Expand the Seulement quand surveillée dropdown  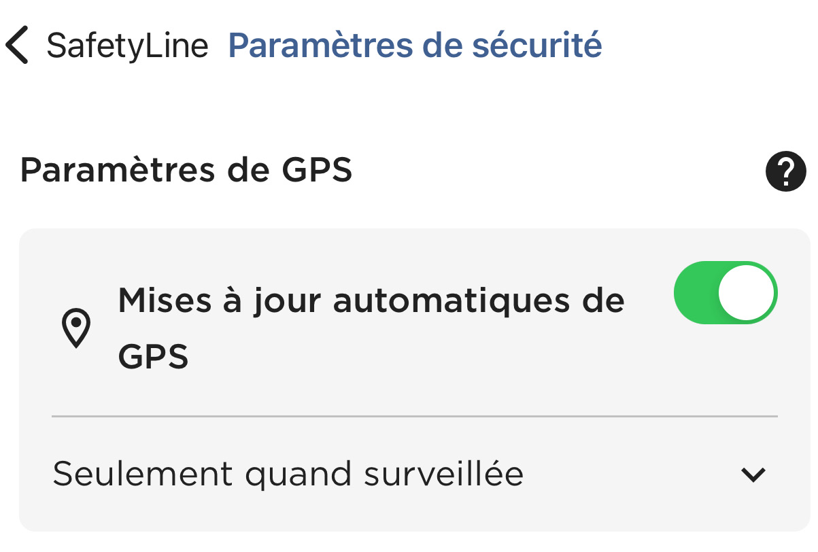point(753,475)
